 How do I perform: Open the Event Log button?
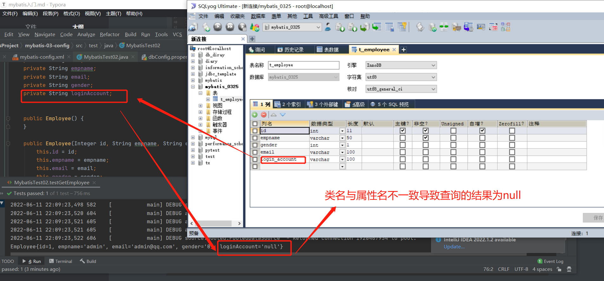coord(550,261)
